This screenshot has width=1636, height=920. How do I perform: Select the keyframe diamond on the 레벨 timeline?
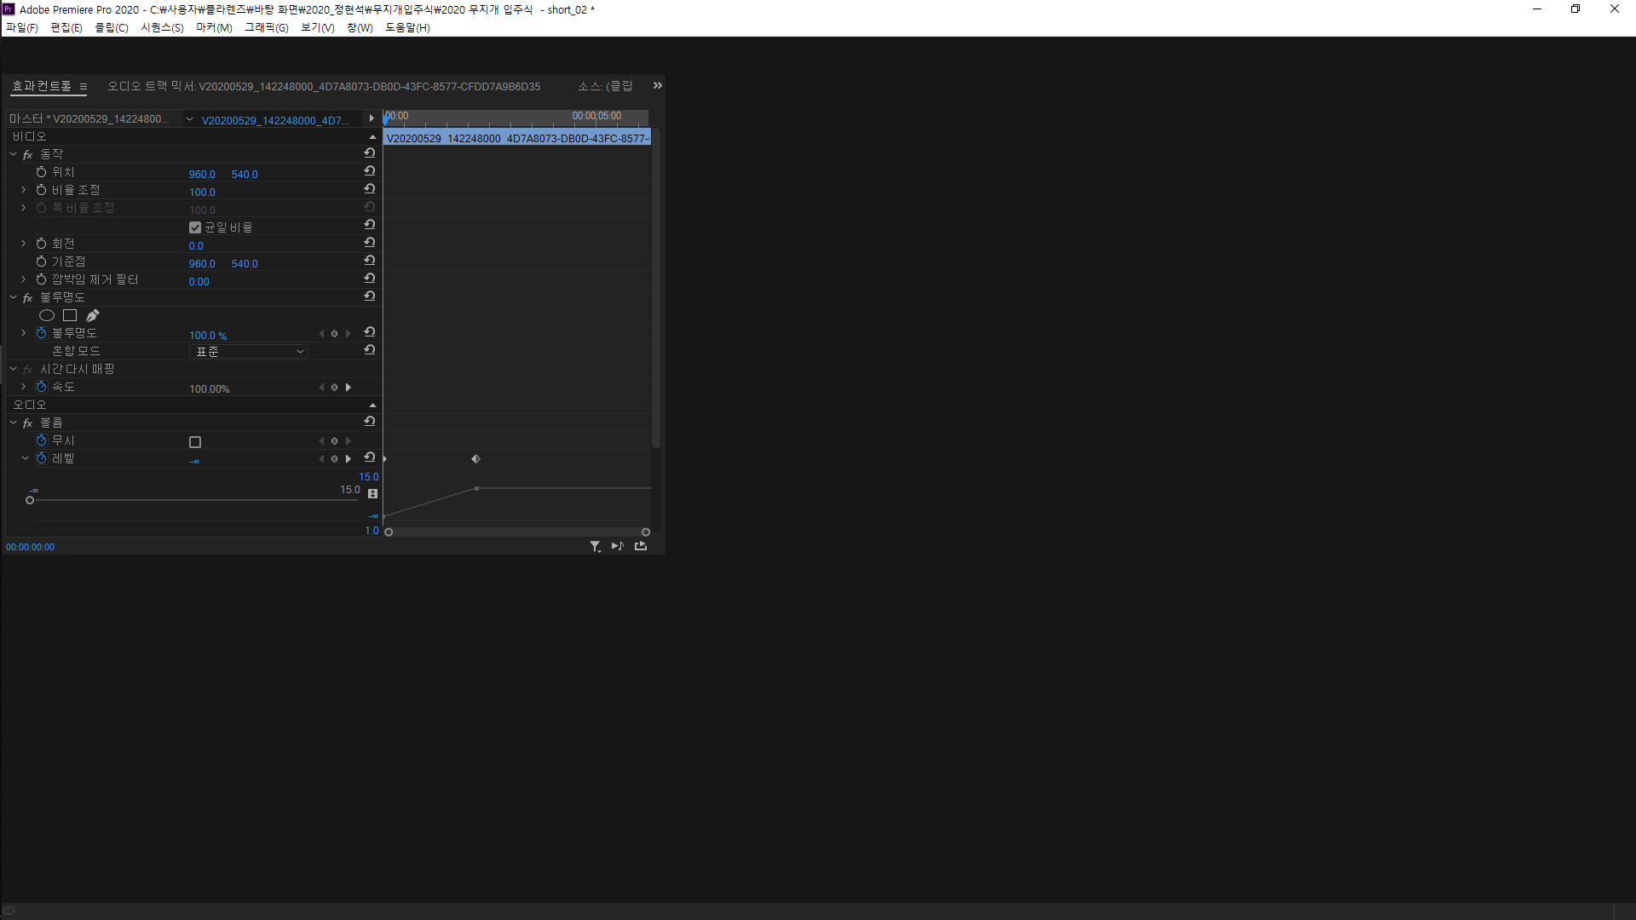coord(475,458)
